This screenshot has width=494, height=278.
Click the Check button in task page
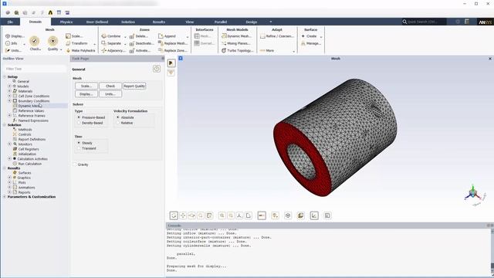(x=110, y=86)
